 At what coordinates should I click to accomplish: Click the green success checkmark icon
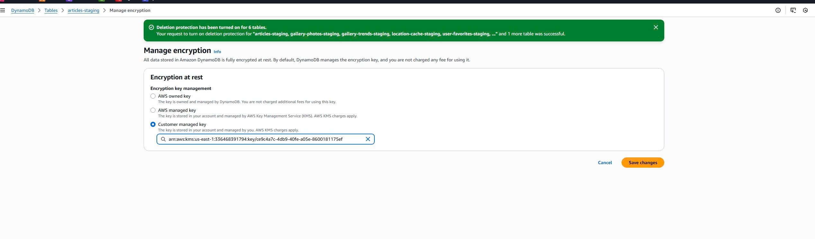pyautogui.click(x=151, y=27)
